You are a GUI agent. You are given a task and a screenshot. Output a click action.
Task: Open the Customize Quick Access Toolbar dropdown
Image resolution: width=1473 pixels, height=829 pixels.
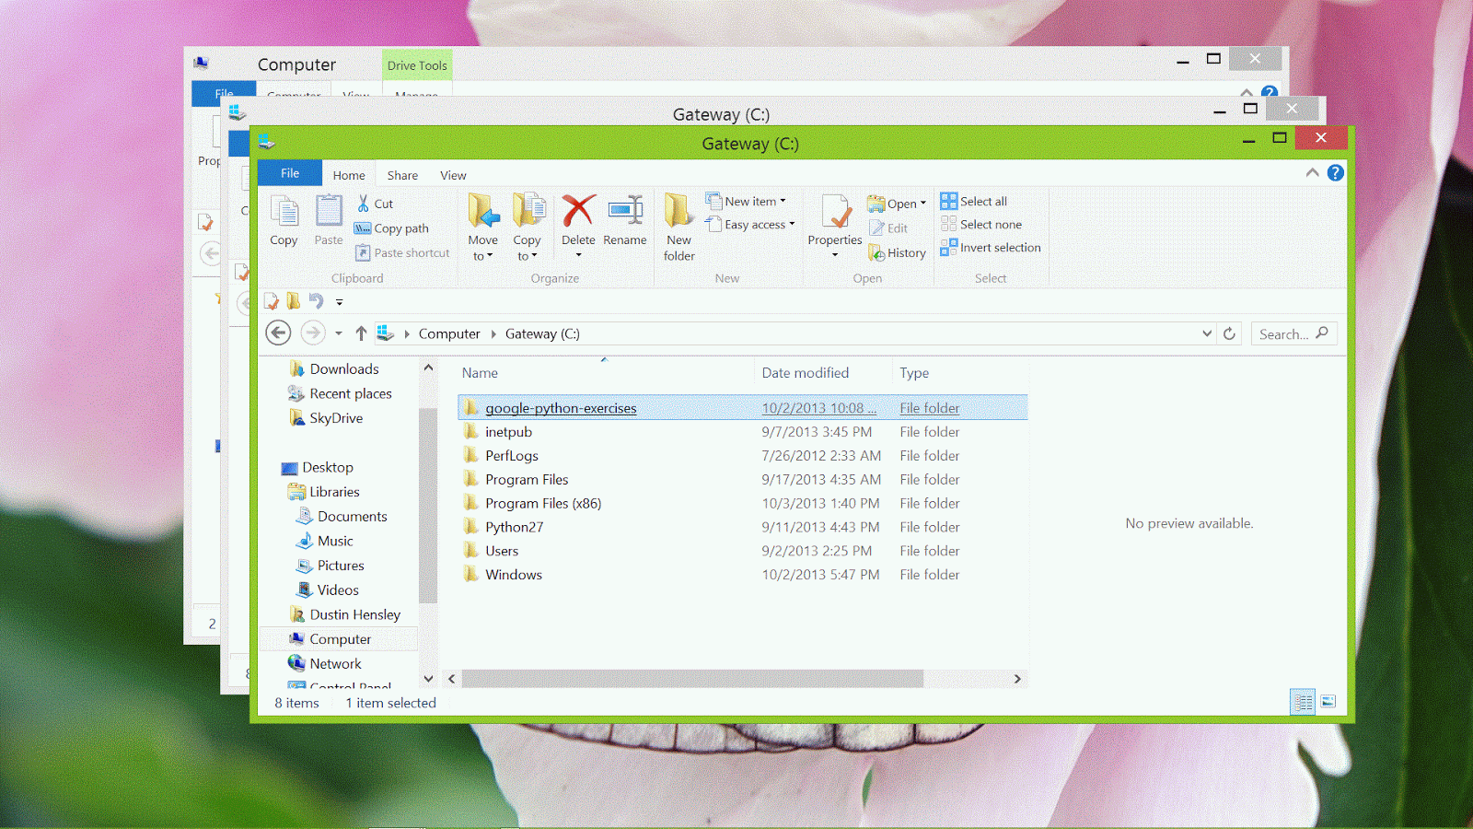(339, 302)
